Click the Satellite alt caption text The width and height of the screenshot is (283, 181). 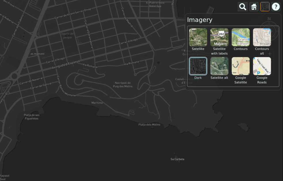coord(219,78)
